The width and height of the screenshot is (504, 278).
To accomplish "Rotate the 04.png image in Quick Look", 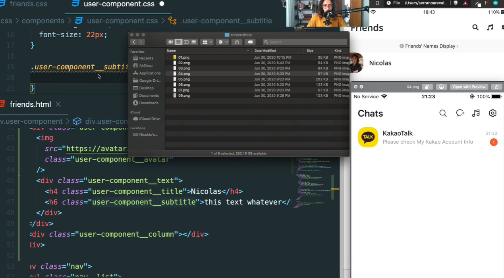I will (x=427, y=87).
